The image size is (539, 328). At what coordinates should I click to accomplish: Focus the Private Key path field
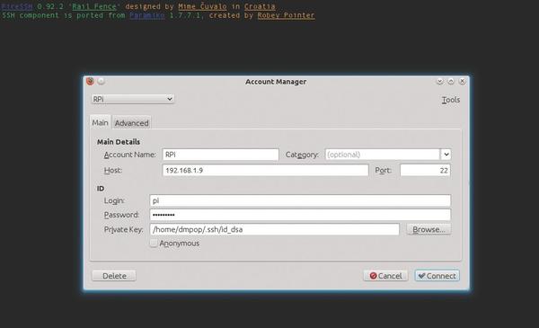coord(275,229)
